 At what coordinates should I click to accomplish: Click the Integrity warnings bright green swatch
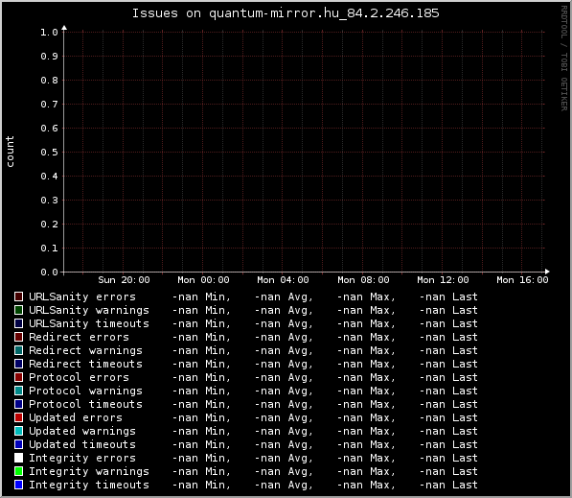click(x=18, y=471)
